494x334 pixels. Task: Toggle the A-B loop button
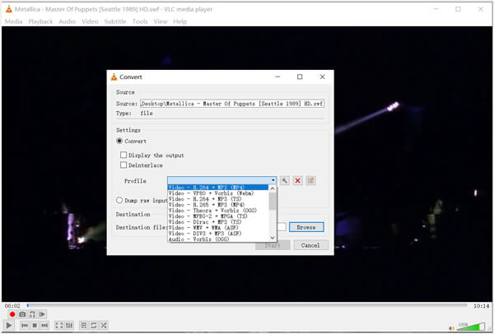click(x=32, y=314)
